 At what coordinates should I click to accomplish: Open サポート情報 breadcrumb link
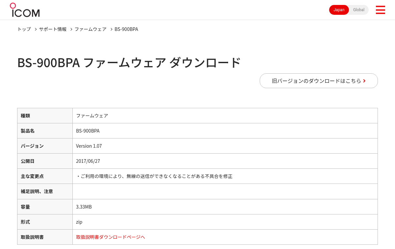(x=53, y=29)
